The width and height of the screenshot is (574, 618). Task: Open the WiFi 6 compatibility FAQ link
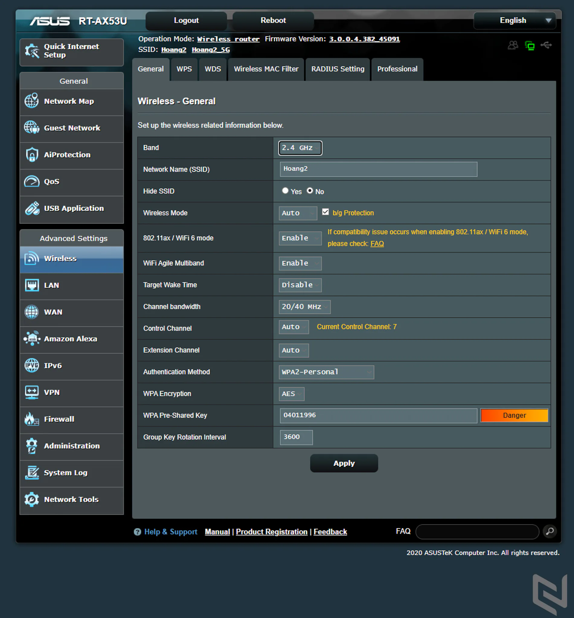(377, 244)
